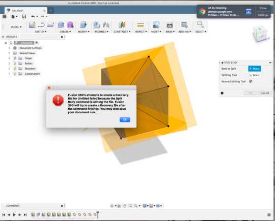Screen dimensions: 275x221
Task: Open the CREATE menu
Action: click(x=65, y=31)
